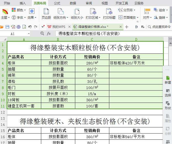
Task: Switch to the 数据 ribbon tab
Action: pyautogui.click(x=73, y=3)
